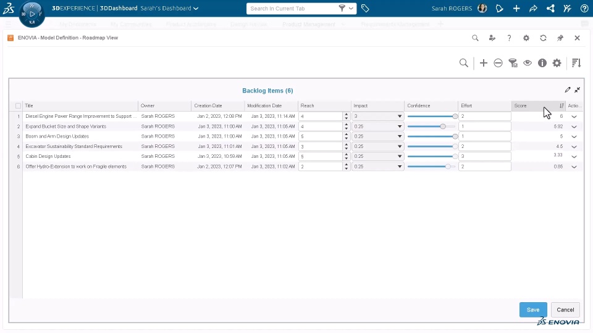Remove item with toolbar minus icon
This screenshot has height=333, width=593.
click(498, 63)
